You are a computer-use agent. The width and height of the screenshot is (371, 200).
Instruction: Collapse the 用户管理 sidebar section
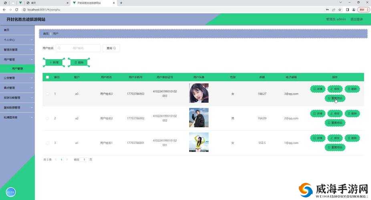pyautogui.click(x=17, y=60)
